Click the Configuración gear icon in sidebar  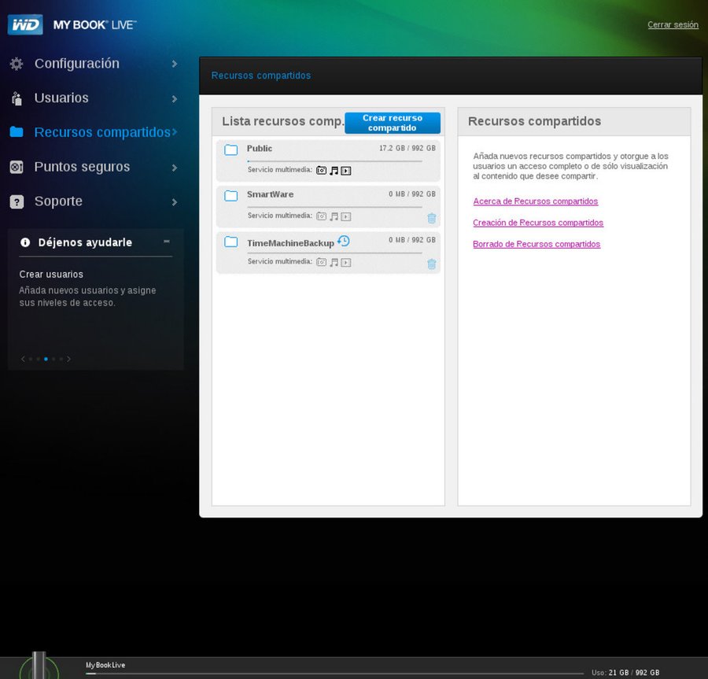(x=17, y=64)
